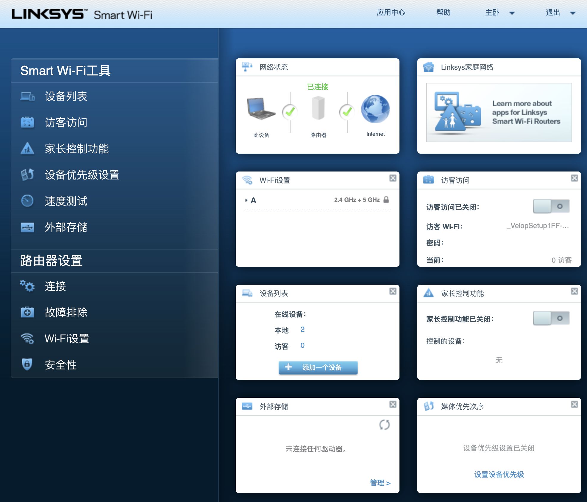The image size is (587, 502).
Task: Click the sidebar Wi-Fi设置 icon
Action: tap(27, 339)
